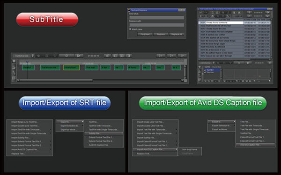Select the yellow-outlined subtitle clip on timeline
This screenshot has height=175, width=281.
72,68
